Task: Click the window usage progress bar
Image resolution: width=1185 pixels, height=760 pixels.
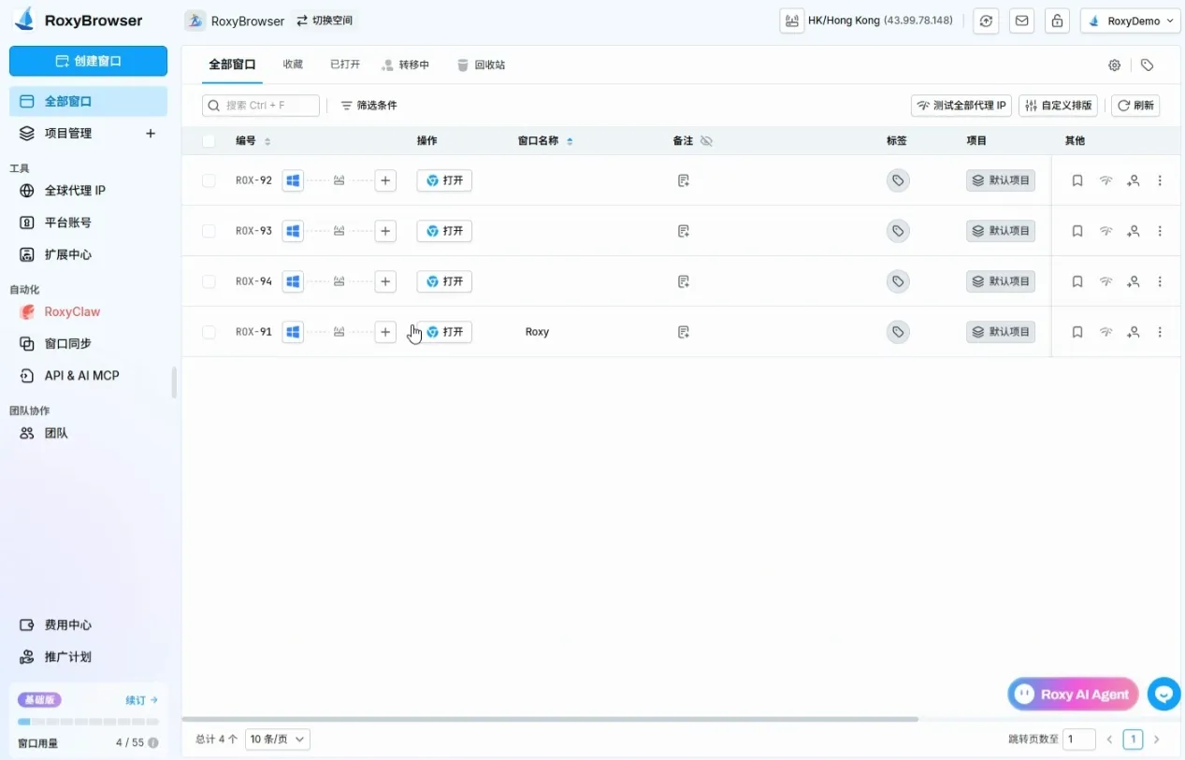Action: tap(88, 722)
